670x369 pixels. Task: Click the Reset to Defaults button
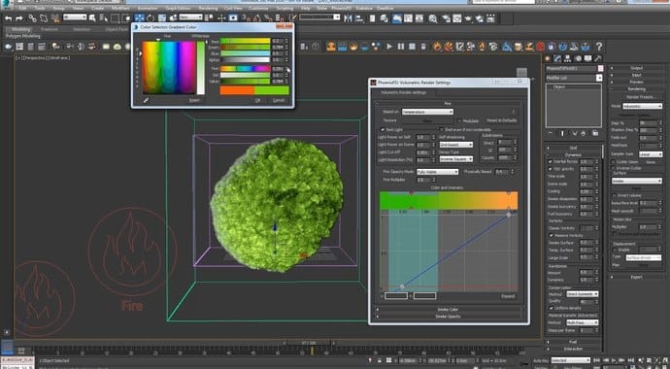tap(502, 120)
